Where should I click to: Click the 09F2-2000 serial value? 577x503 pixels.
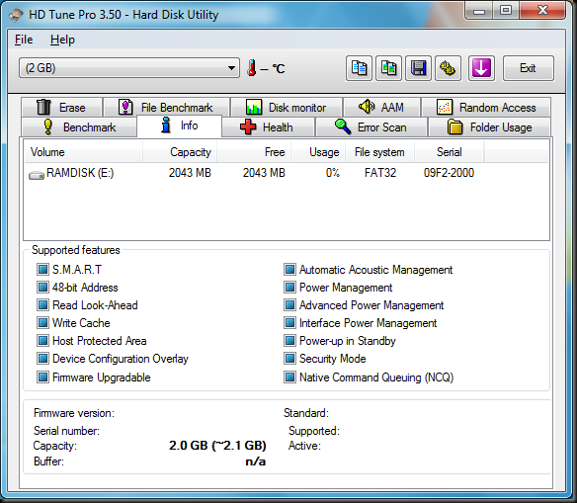pyautogui.click(x=449, y=173)
